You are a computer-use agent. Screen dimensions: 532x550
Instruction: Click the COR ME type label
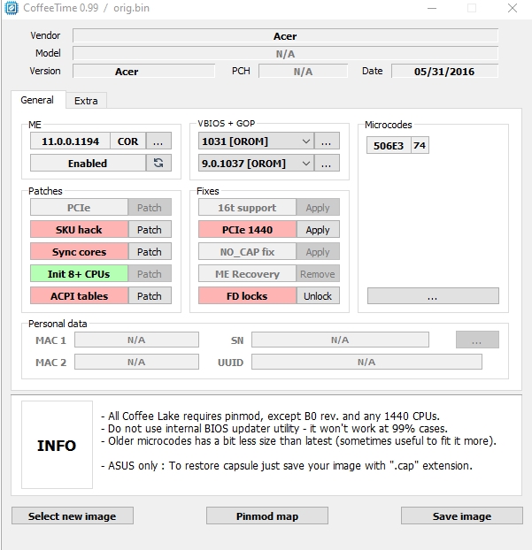(x=127, y=141)
